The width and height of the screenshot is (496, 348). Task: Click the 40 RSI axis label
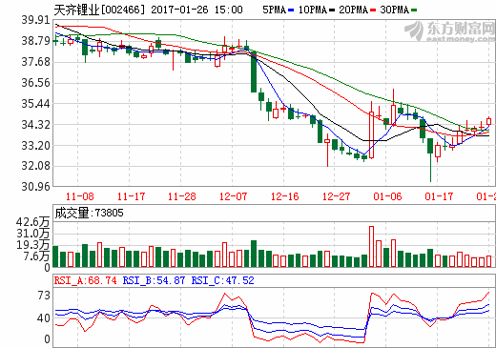click(x=44, y=317)
